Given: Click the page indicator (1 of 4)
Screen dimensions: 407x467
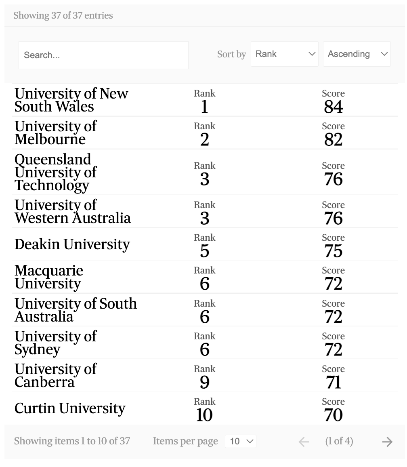Looking at the screenshot, I should point(339,441).
